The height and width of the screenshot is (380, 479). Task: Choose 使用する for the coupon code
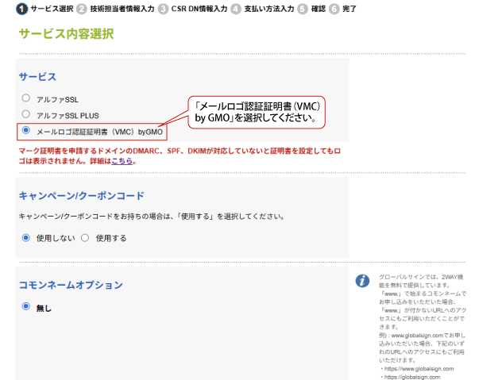click(85, 237)
